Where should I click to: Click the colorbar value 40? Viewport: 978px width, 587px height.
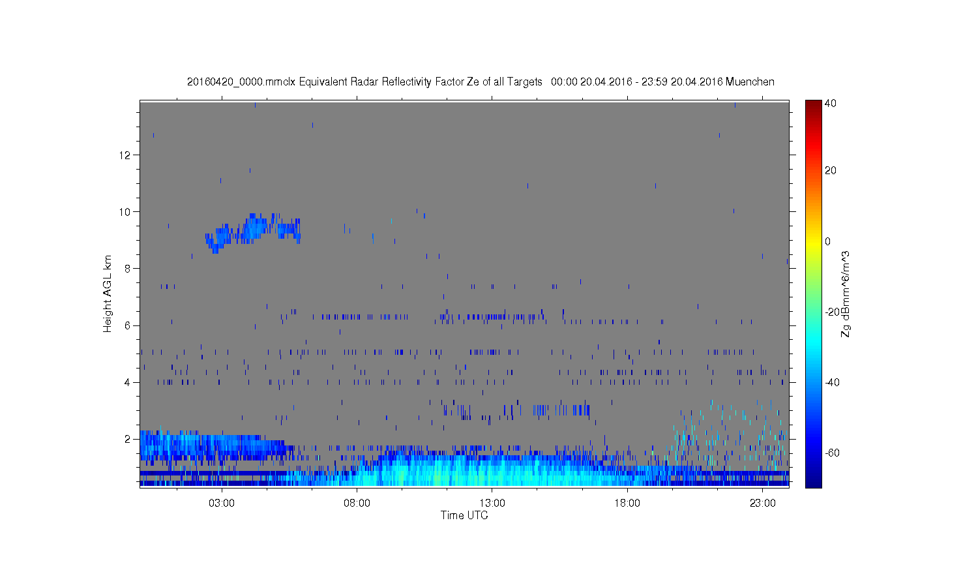(x=831, y=104)
